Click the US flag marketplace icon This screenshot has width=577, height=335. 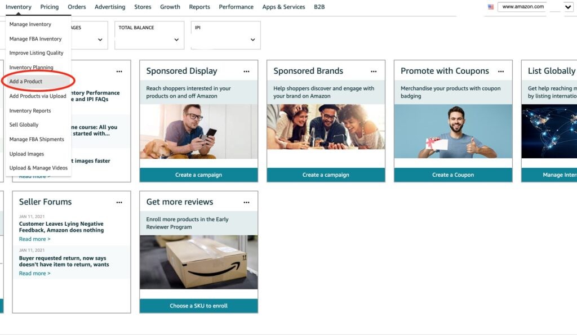point(491,7)
